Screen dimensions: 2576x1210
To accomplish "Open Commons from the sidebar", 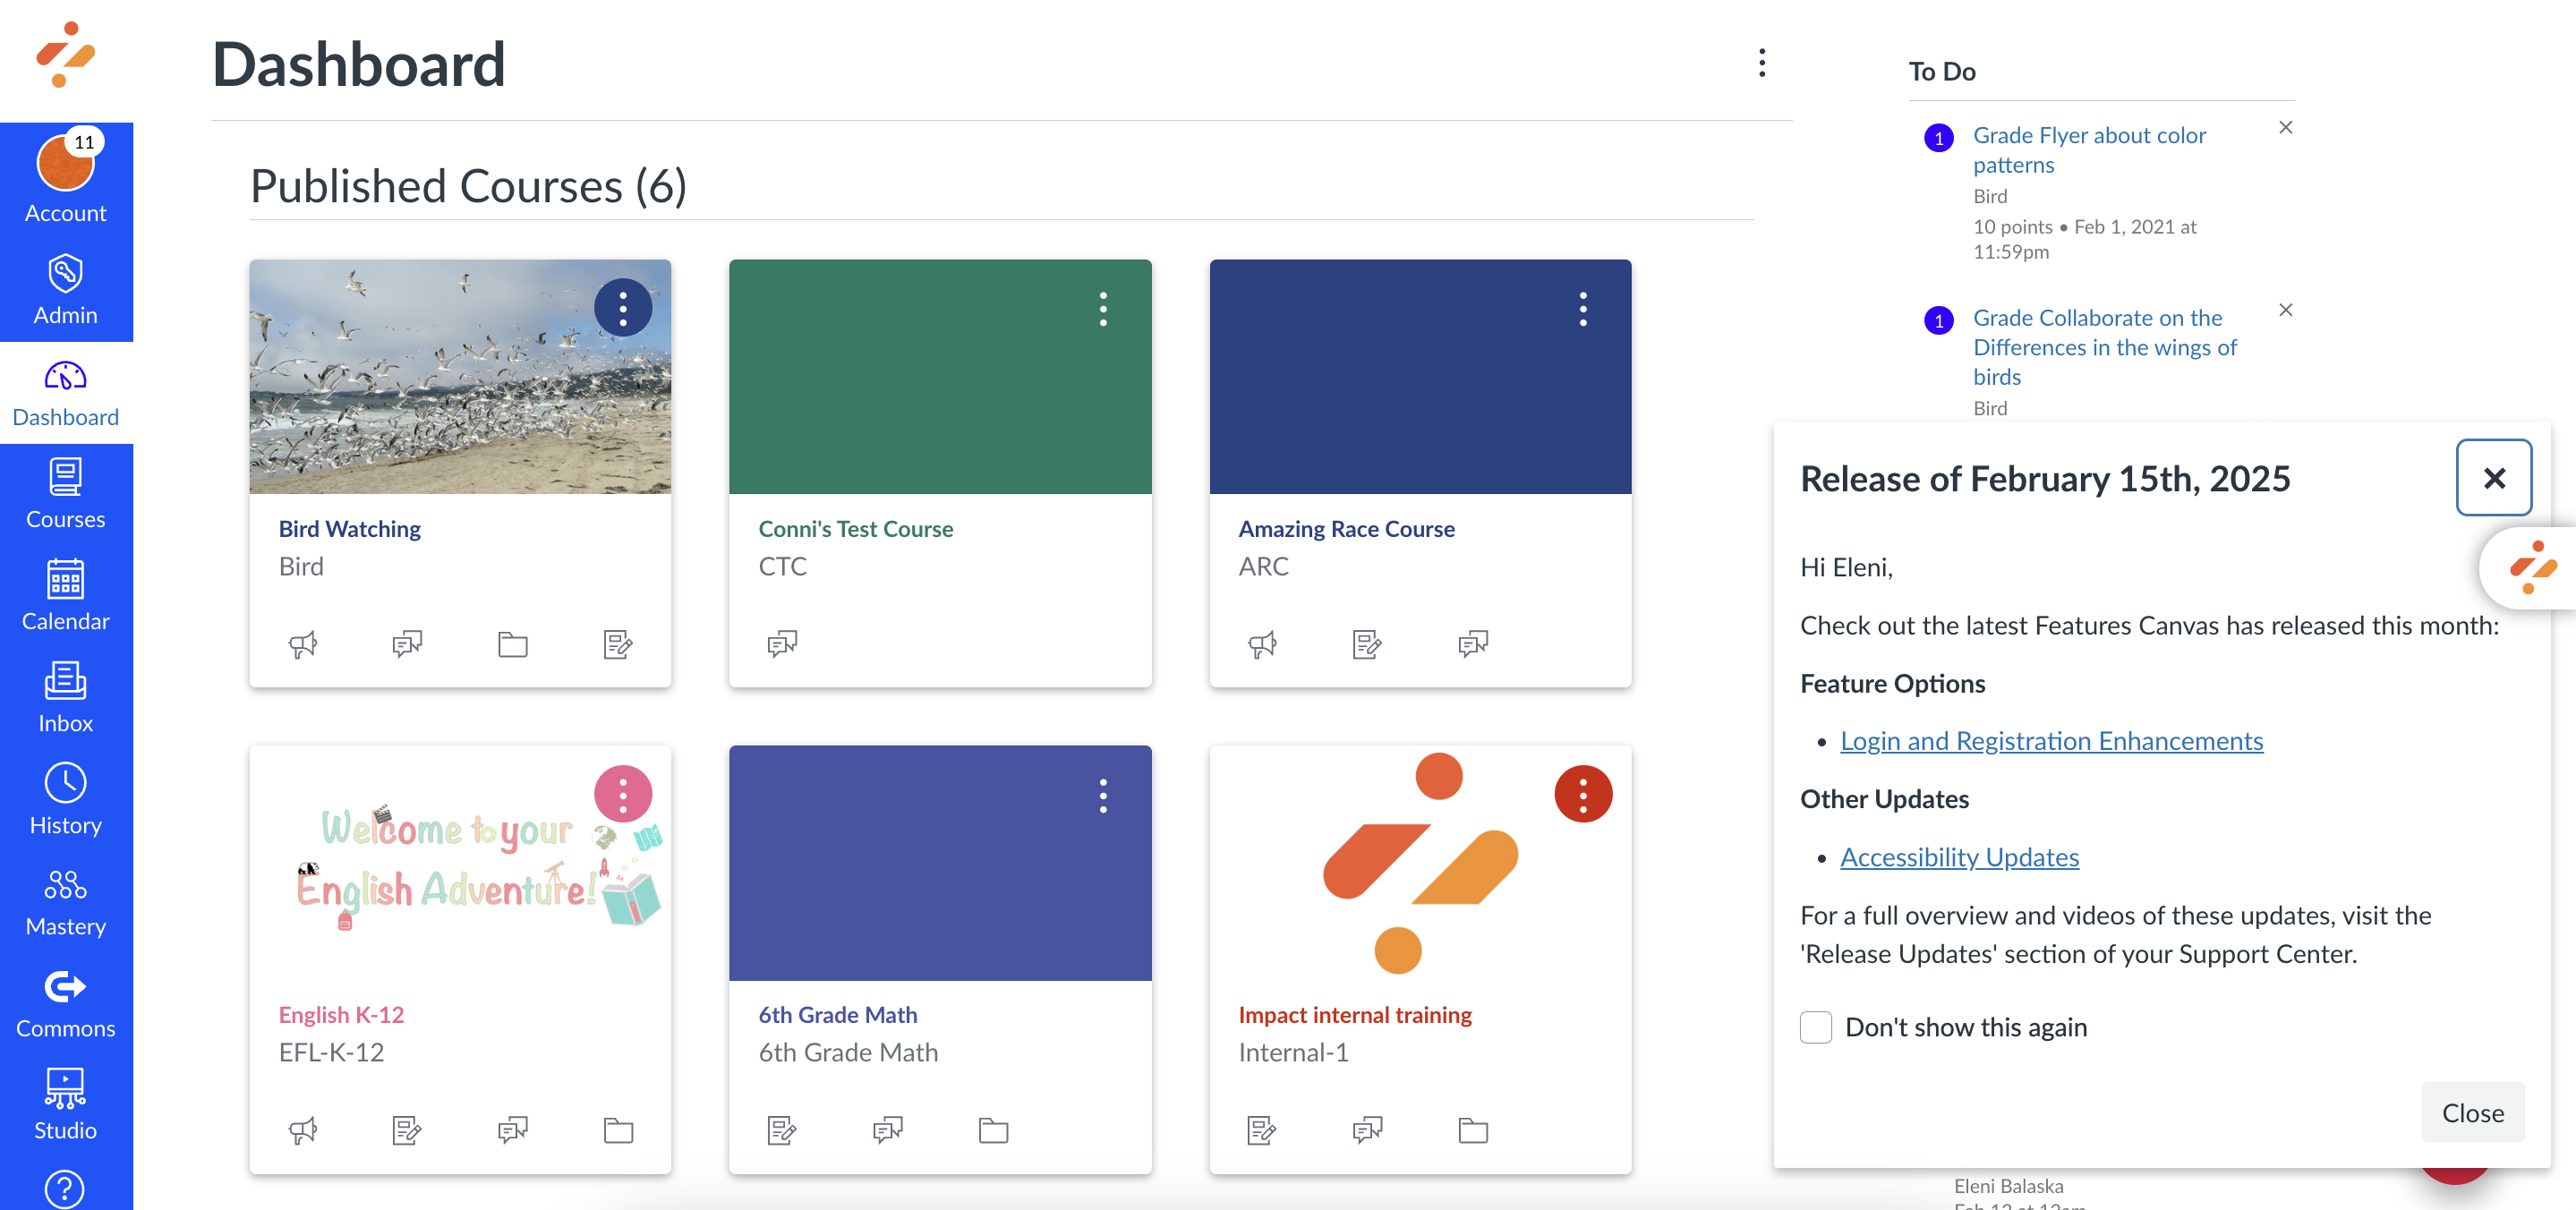I will coord(65,1003).
